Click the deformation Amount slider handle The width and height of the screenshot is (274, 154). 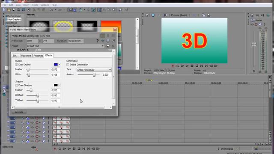(x=94, y=75)
